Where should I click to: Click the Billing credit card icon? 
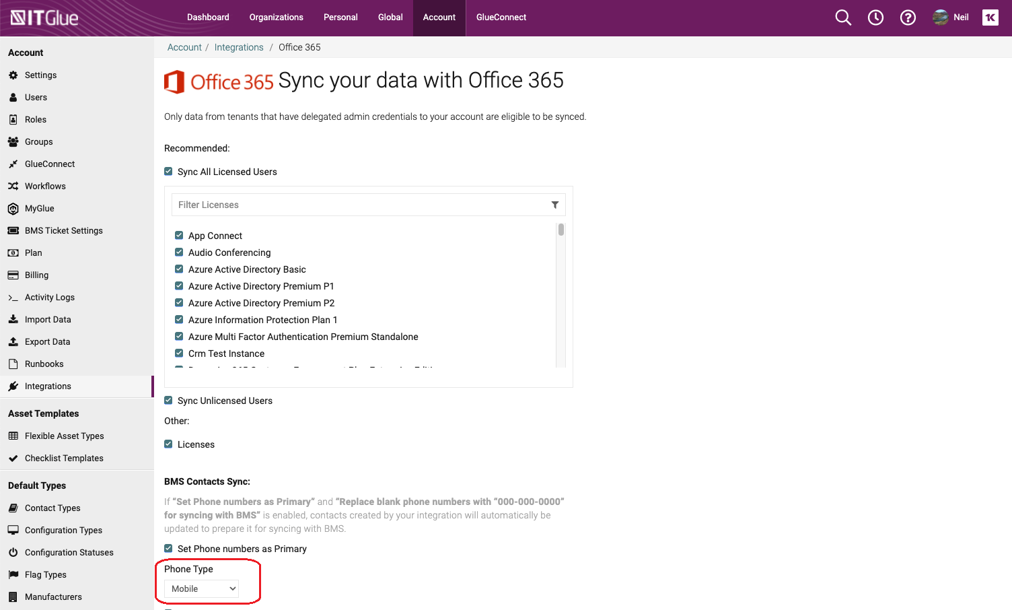coord(13,275)
